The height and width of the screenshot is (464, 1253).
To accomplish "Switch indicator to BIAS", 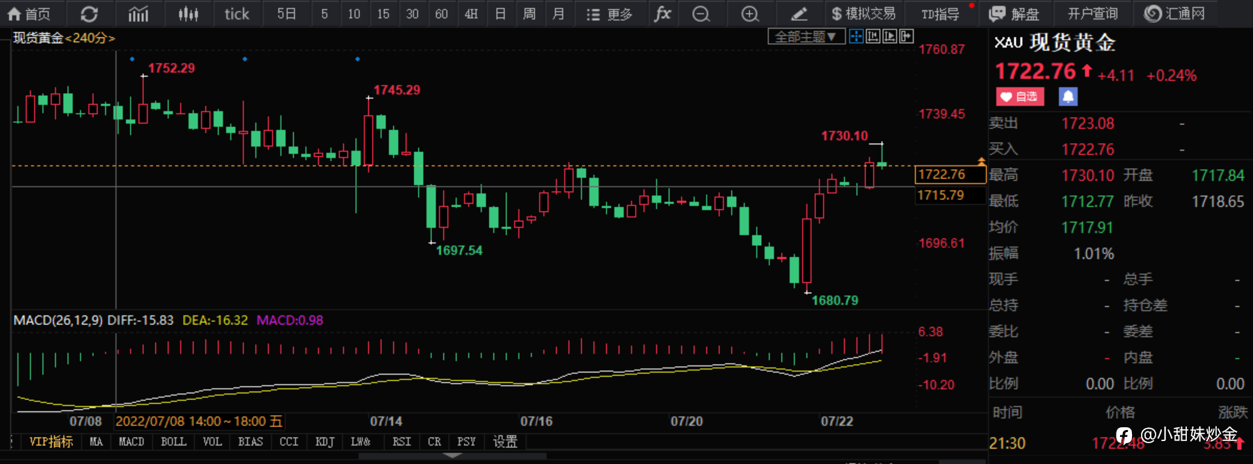I will [250, 442].
